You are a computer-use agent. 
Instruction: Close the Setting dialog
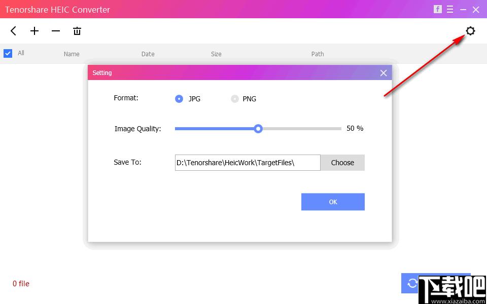(384, 73)
